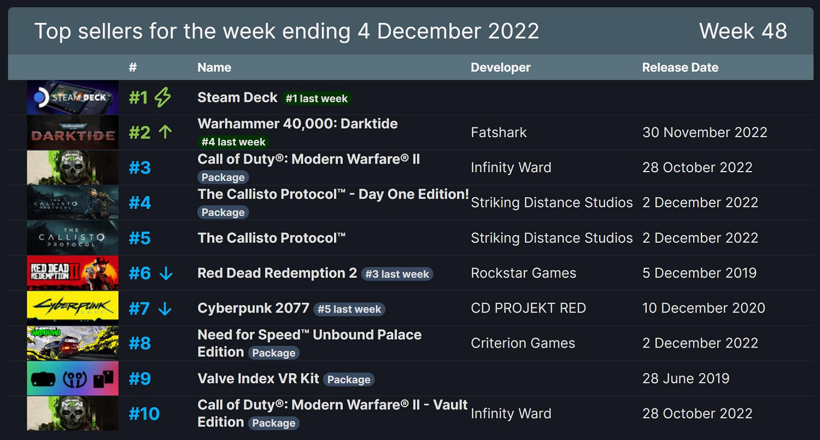Click the '#4 last week' badge under Darktide
The height and width of the screenshot is (440, 820).
[233, 142]
